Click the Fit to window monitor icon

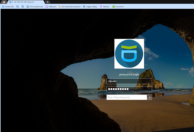tap(28, 7)
